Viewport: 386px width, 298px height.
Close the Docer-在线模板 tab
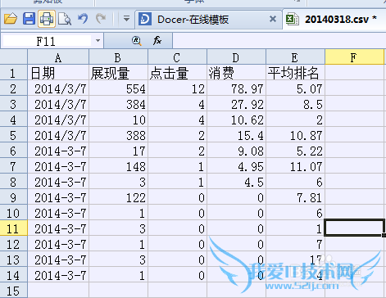click(x=273, y=19)
